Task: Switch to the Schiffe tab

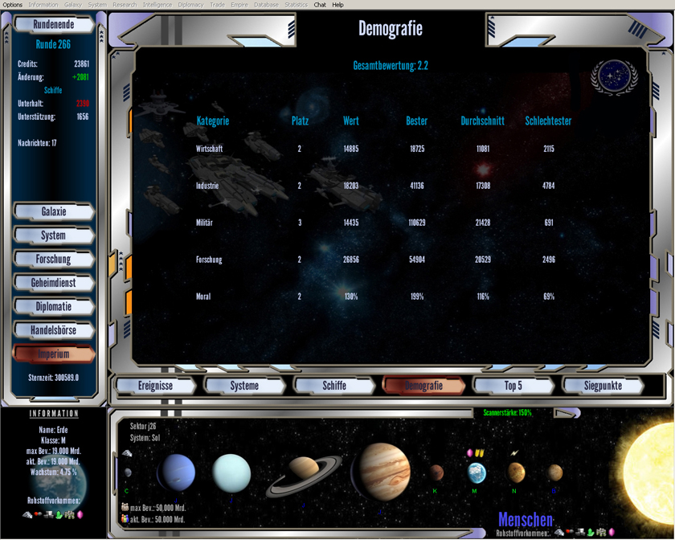Action: click(x=334, y=386)
